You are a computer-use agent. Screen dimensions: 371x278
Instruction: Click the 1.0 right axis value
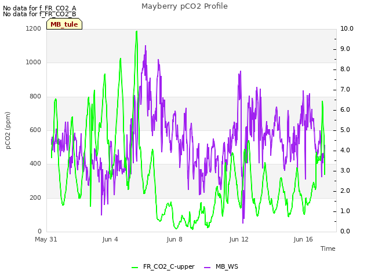click(345, 211)
